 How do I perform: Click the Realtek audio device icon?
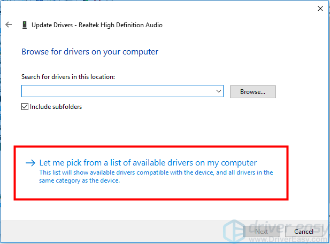[x=25, y=25]
